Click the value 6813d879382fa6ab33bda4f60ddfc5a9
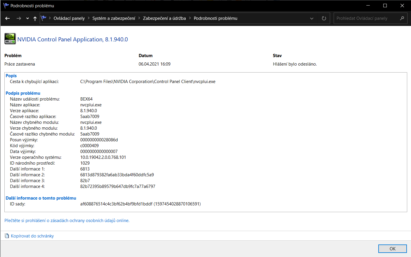This screenshot has height=257, width=411. coord(117,175)
